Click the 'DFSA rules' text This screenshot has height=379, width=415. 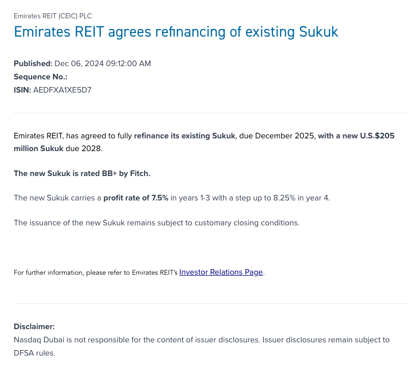[x=34, y=353]
